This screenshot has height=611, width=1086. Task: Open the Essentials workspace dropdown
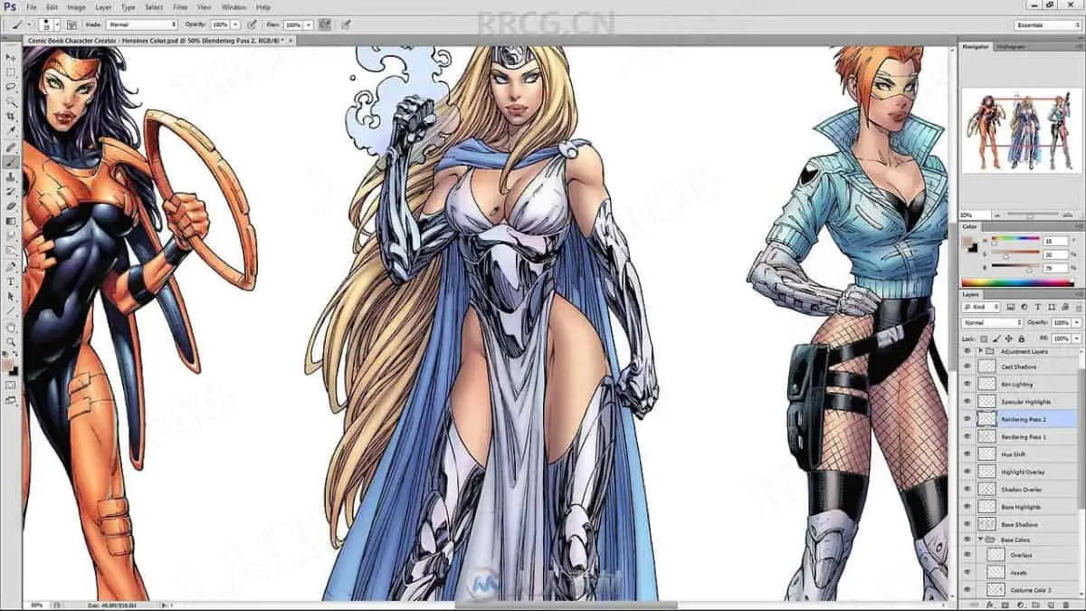click(x=1048, y=24)
